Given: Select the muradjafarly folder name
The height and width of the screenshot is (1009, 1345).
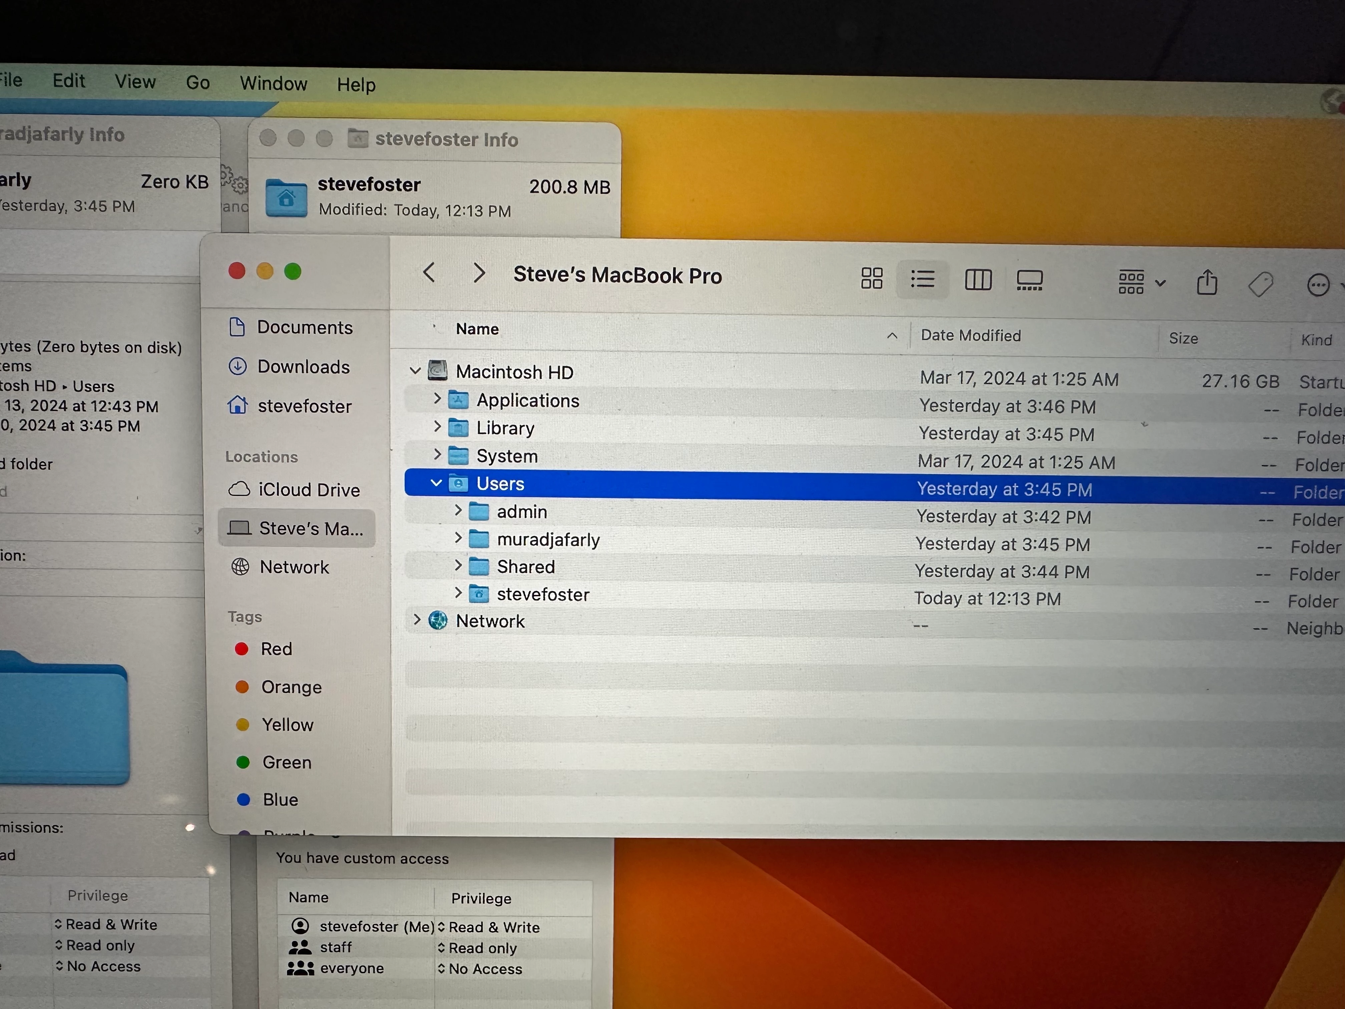Looking at the screenshot, I should (x=548, y=540).
